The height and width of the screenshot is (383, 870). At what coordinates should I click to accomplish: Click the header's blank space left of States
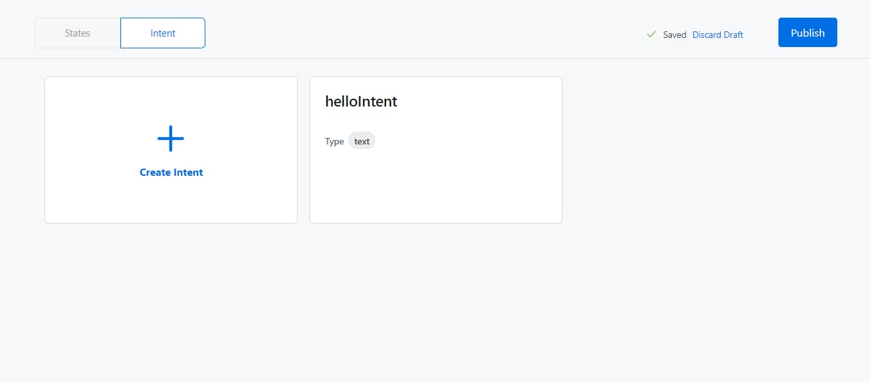click(x=17, y=33)
